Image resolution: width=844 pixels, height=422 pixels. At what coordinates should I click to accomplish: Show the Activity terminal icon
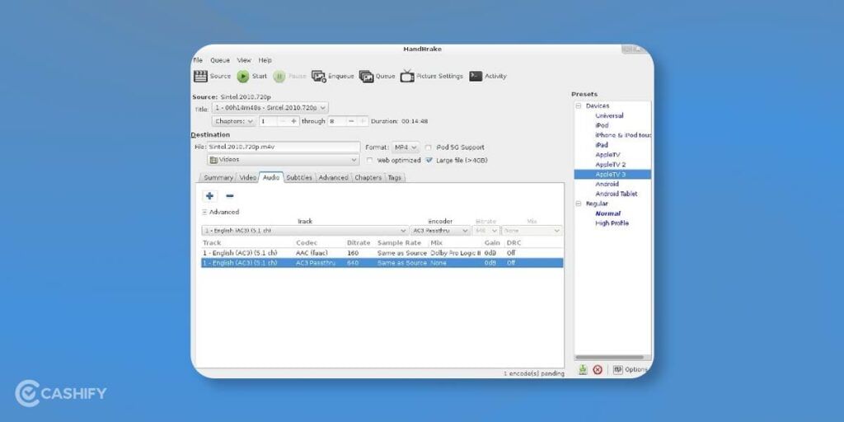(476, 77)
